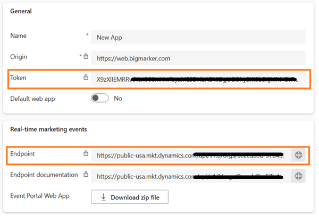Select the Origin URL input field
The width and height of the screenshot is (319, 217).
click(x=198, y=58)
